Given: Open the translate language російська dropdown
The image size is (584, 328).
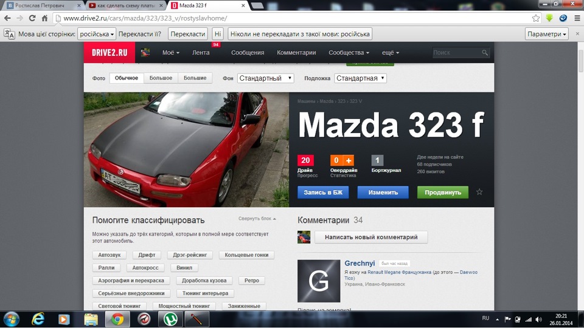Looking at the screenshot, I should click(x=97, y=34).
